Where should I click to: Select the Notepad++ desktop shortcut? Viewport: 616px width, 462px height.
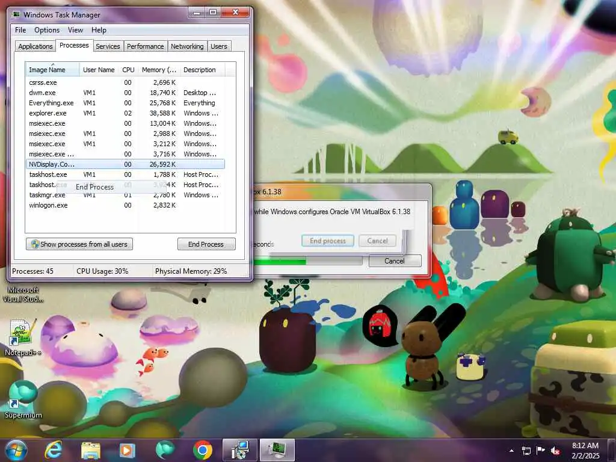point(23,337)
